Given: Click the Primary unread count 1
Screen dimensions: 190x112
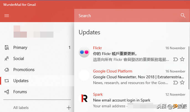Looking at the screenshot, I should click(70, 48).
